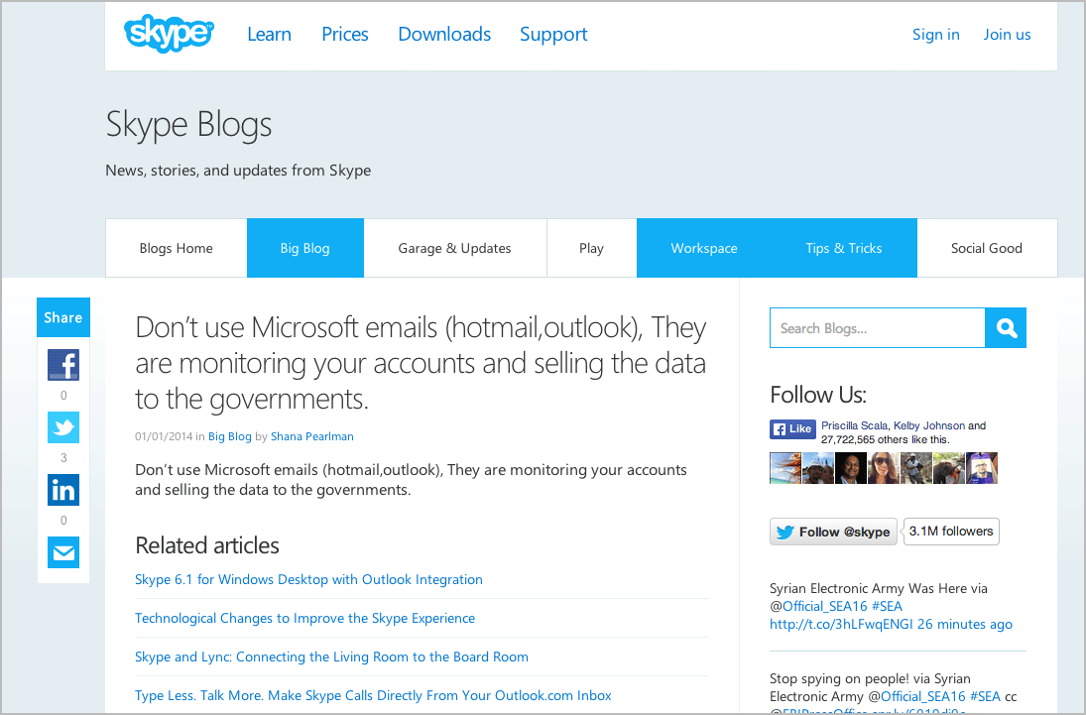Click #SEA hashtag in Stop spying tweet

click(985, 696)
